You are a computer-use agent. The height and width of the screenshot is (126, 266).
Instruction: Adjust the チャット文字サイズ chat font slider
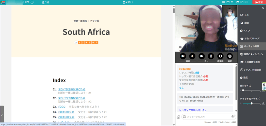coord(252,103)
